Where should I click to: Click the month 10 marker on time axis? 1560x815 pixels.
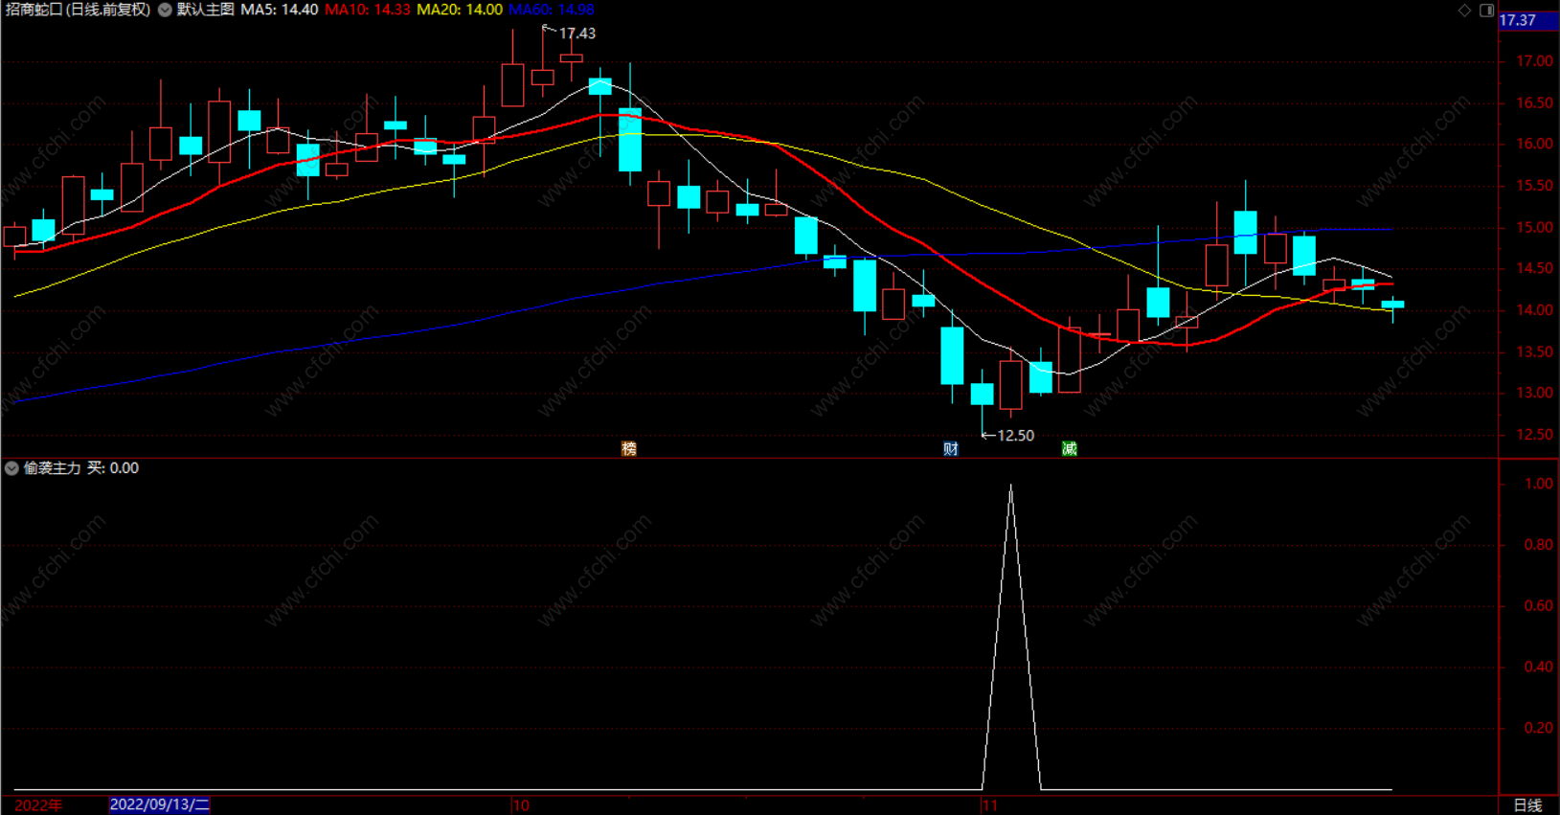[x=521, y=805]
